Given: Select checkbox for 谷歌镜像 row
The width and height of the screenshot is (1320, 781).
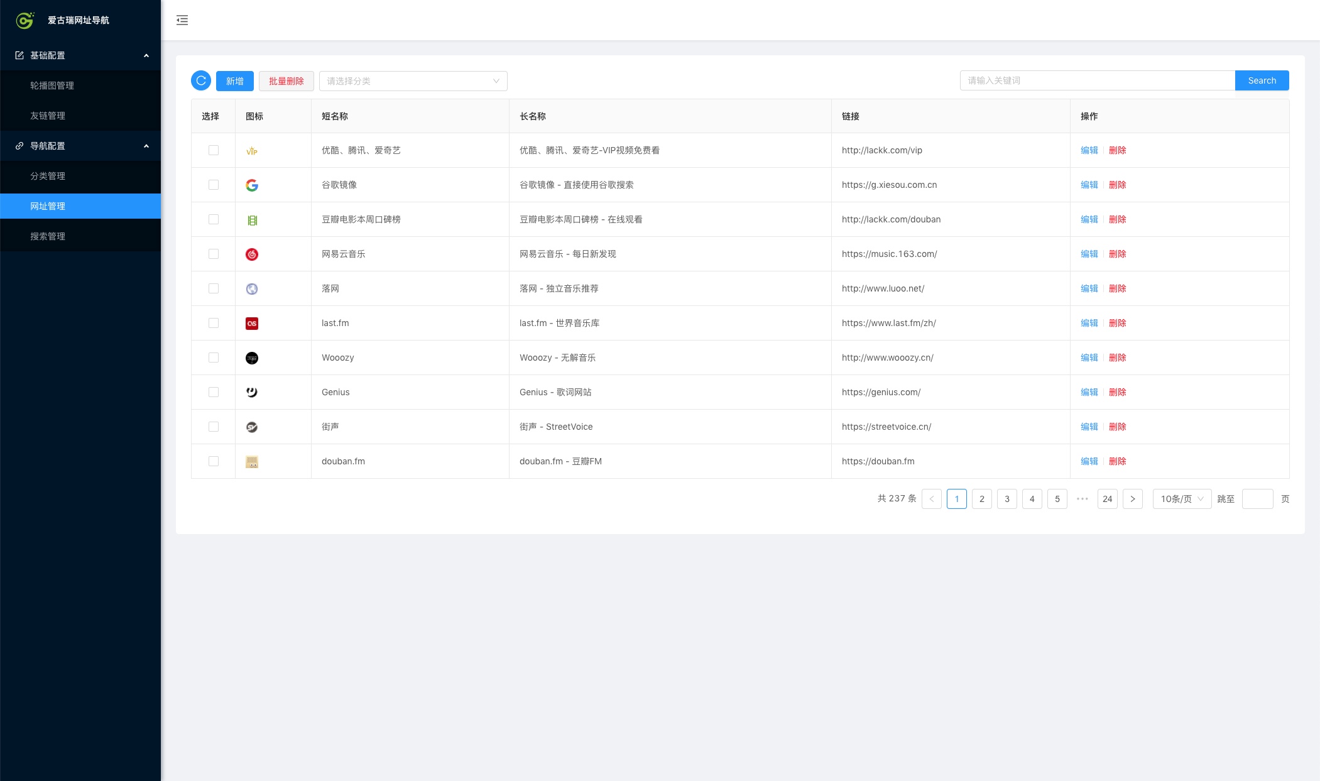Looking at the screenshot, I should (214, 185).
